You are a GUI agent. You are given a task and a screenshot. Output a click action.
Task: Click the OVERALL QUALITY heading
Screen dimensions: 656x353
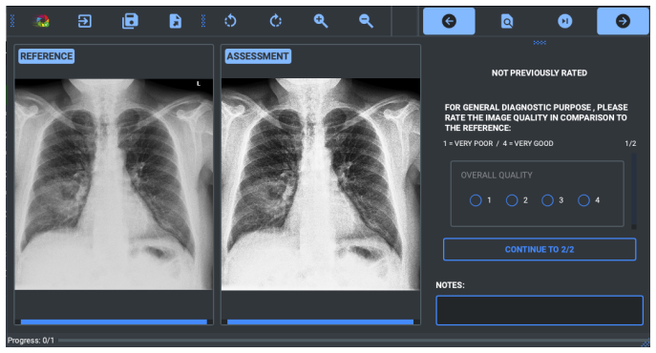click(x=497, y=176)
